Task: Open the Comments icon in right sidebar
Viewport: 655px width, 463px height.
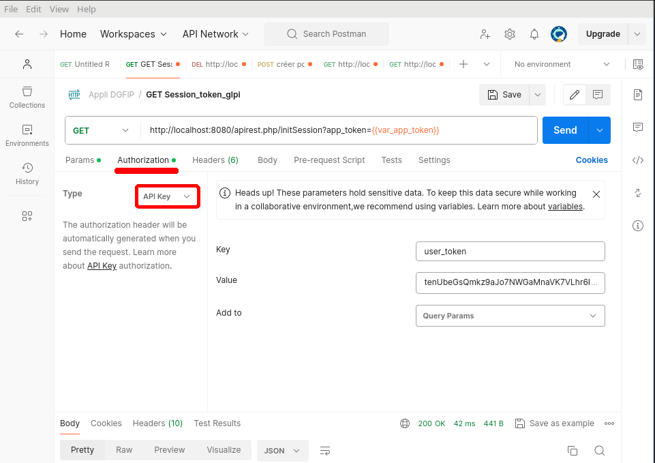Action: point(638,127)
